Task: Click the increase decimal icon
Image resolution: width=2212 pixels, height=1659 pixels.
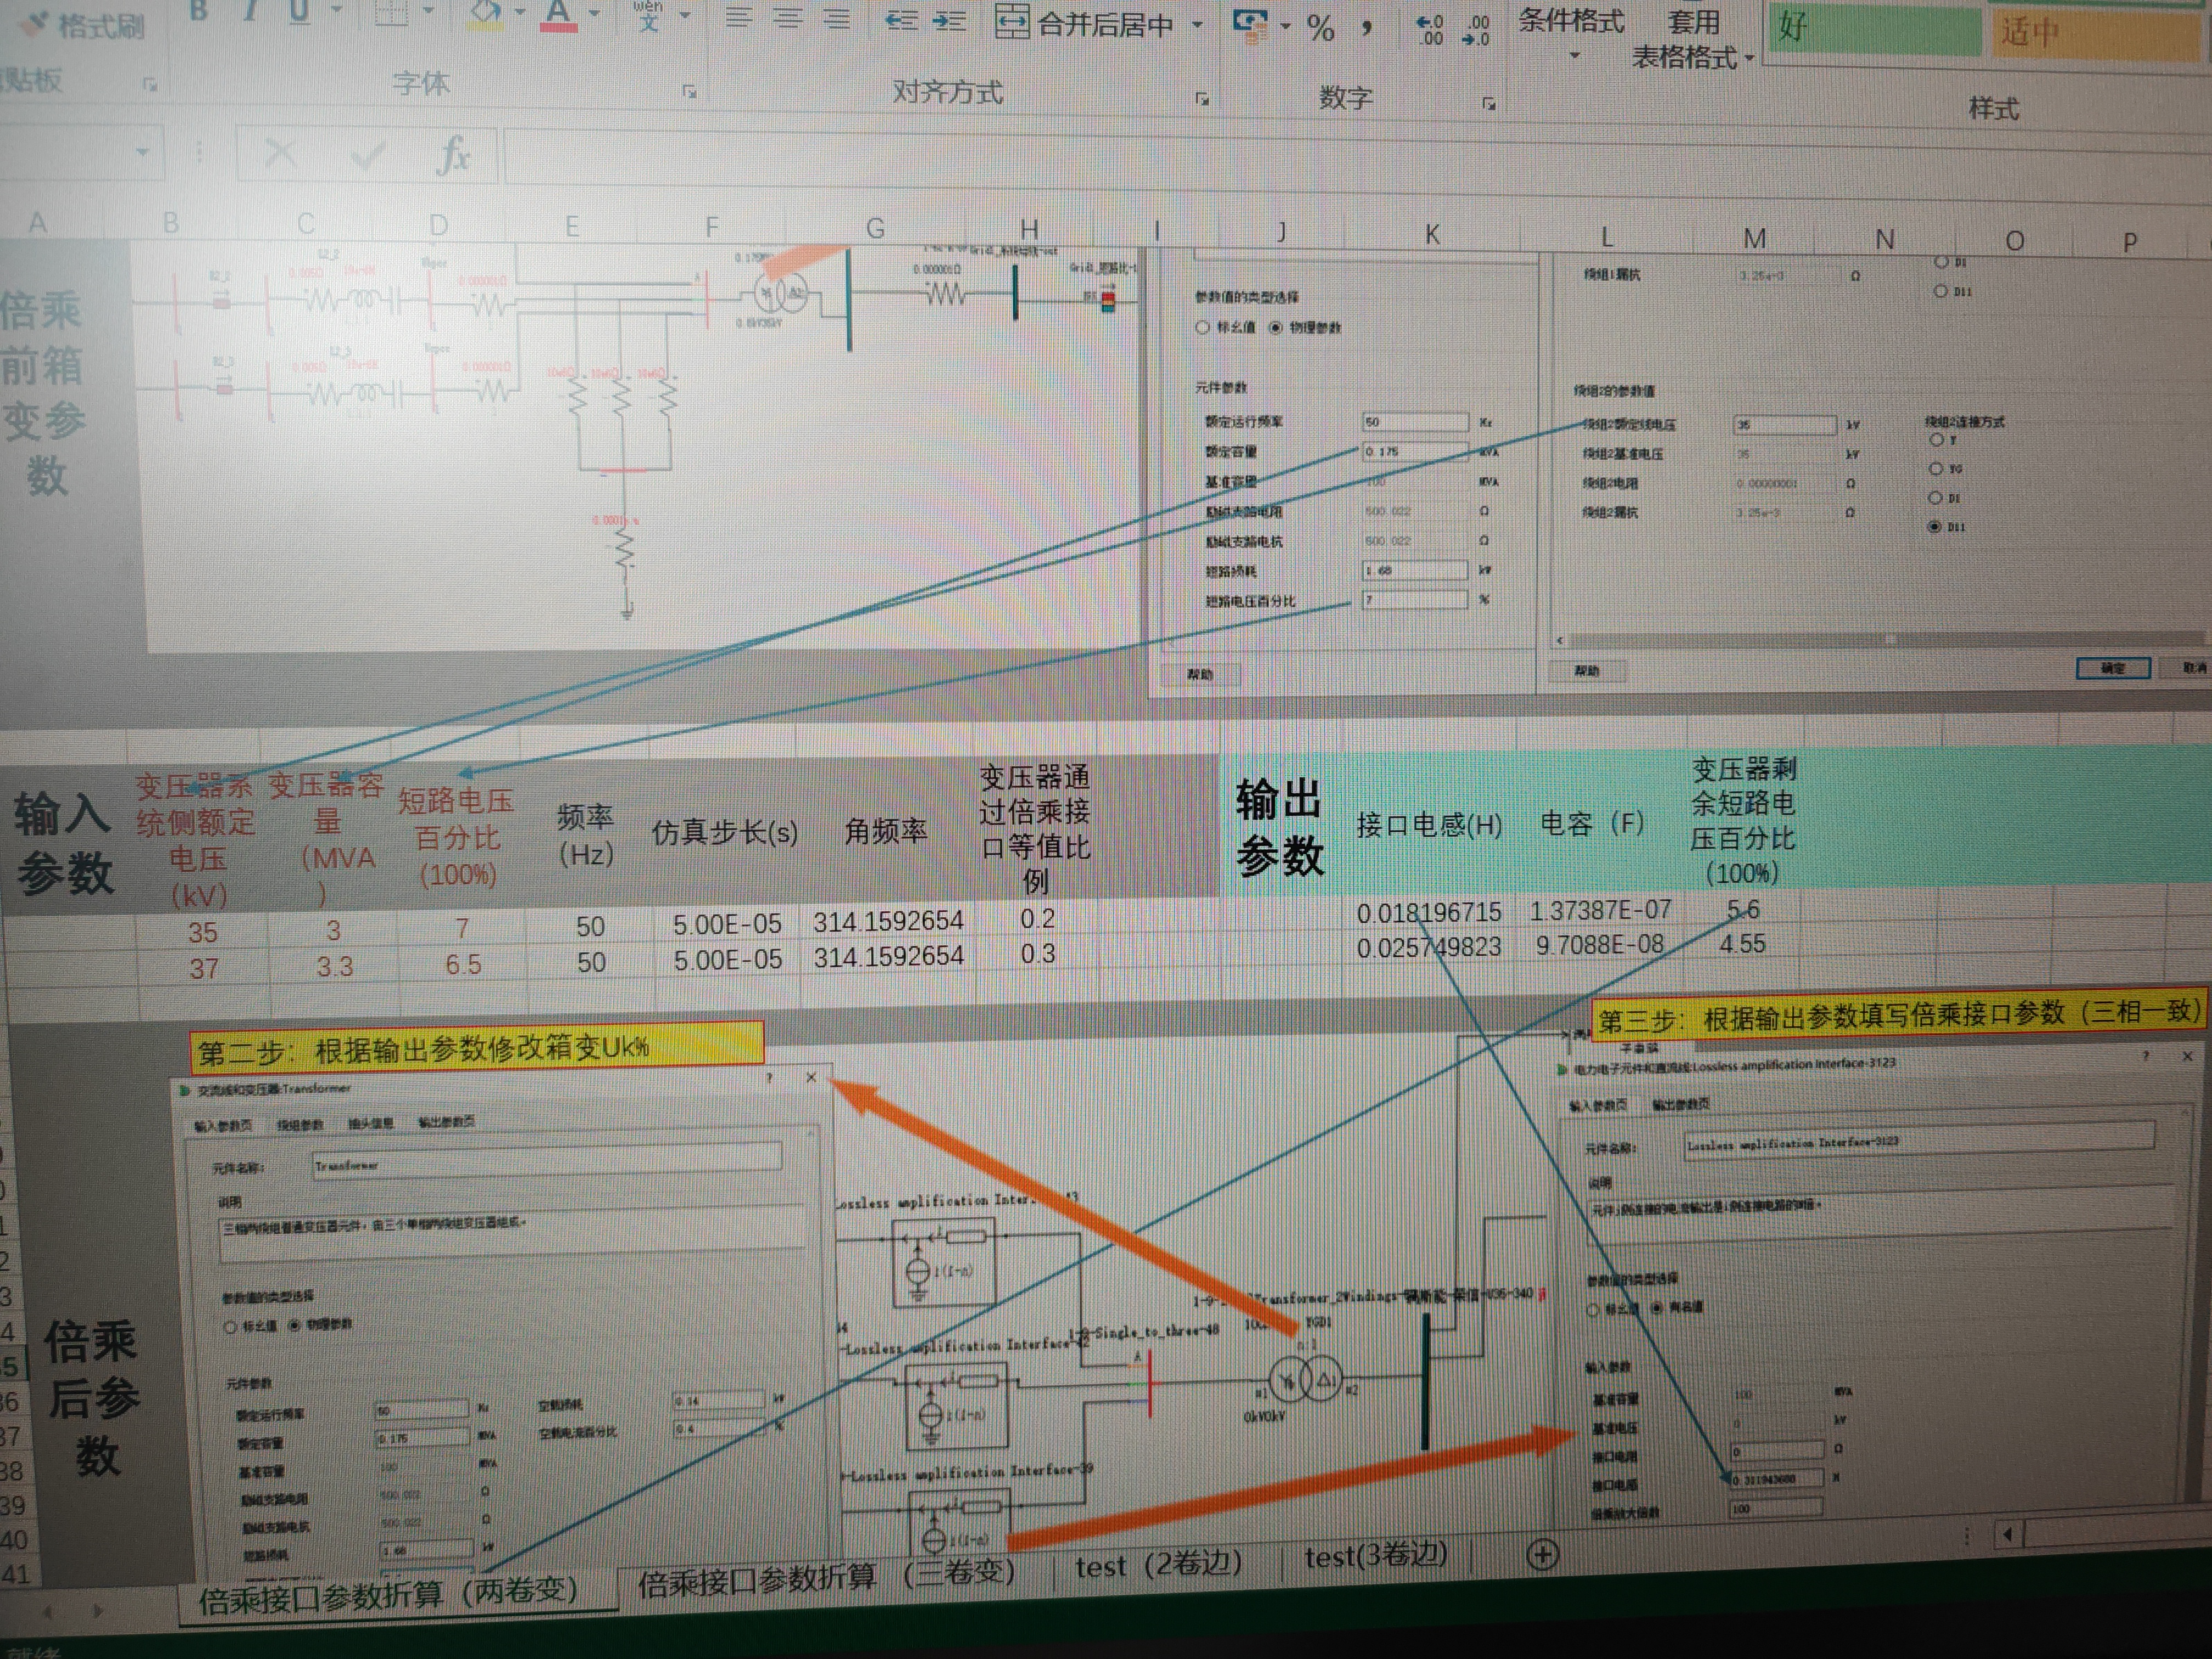Action: click(x=1431, y=30)
